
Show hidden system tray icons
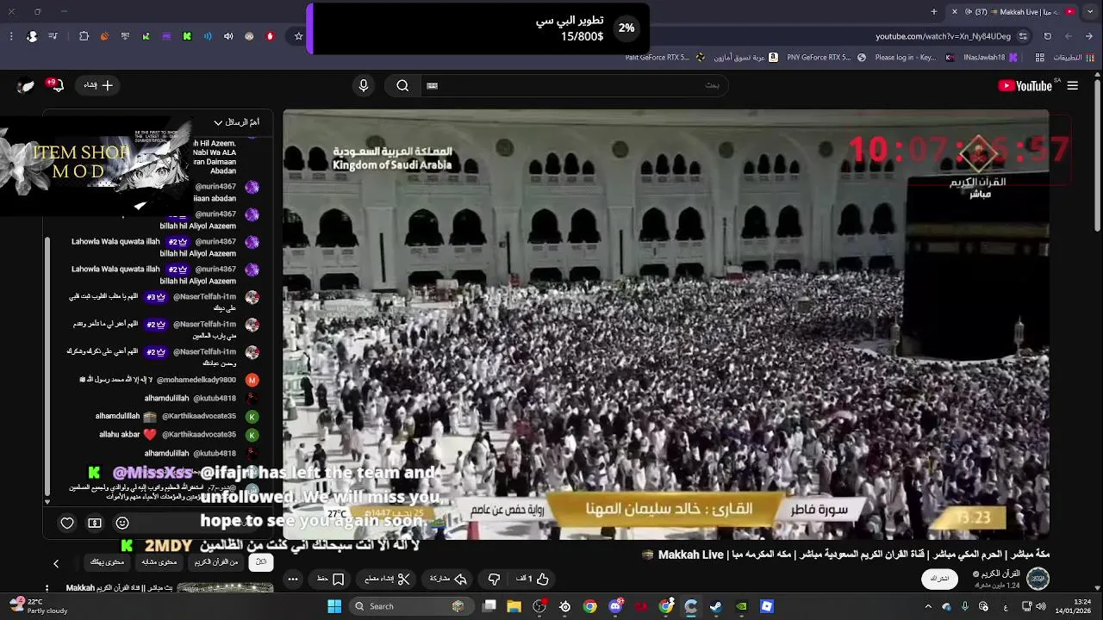tap(928, 606)
